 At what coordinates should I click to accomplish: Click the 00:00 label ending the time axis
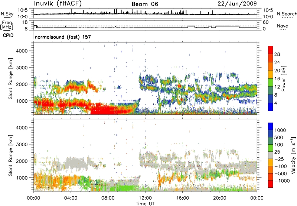[x=257, y=198]
